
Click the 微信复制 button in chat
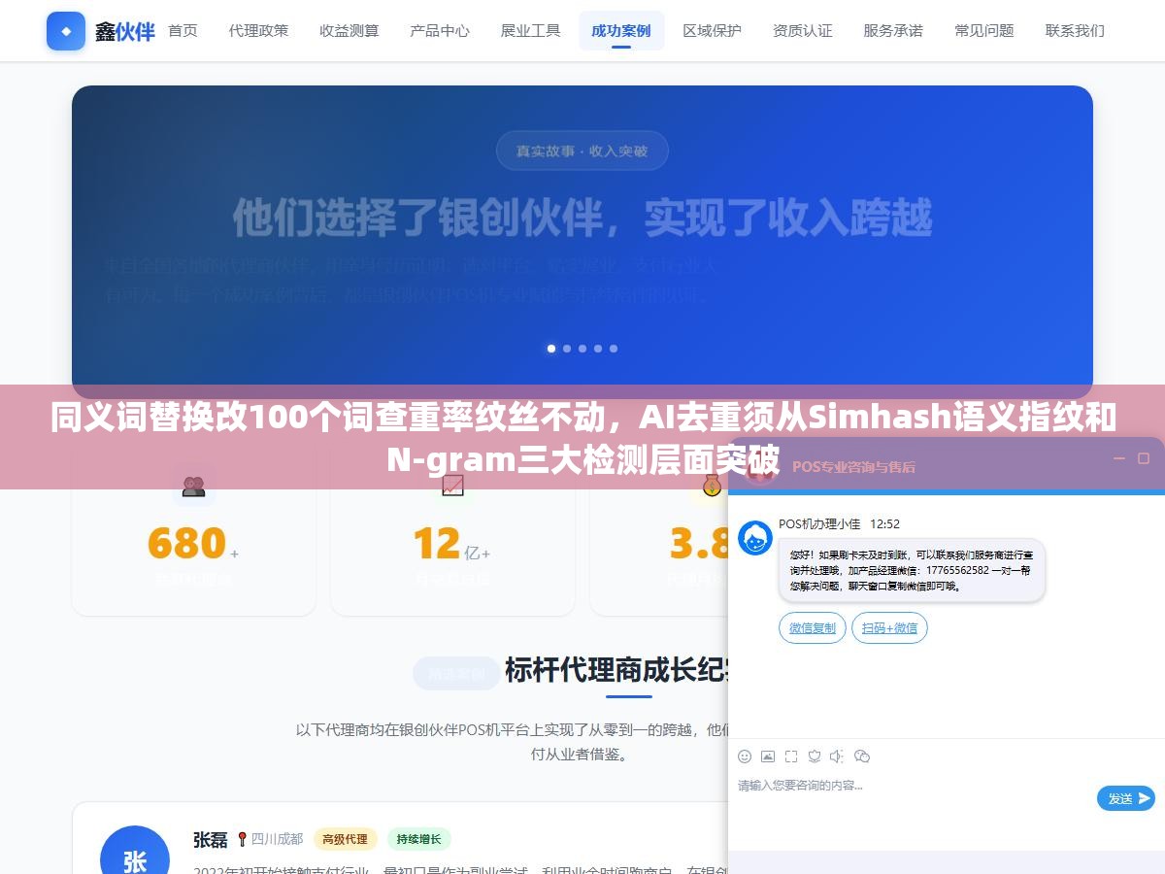pyautogui.click(x=813, y=628)
